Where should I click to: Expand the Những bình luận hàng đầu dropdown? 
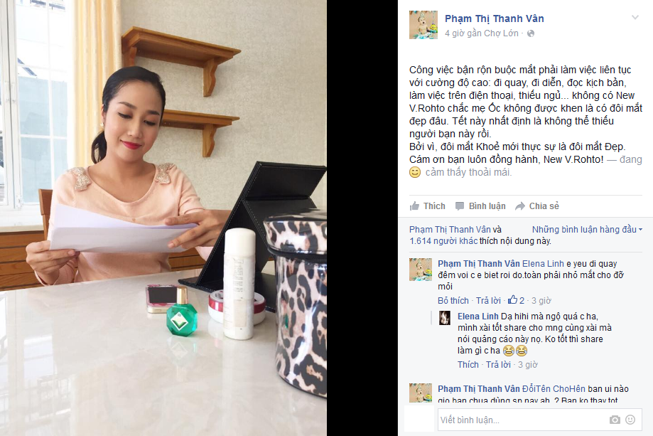tap(587, 229)
